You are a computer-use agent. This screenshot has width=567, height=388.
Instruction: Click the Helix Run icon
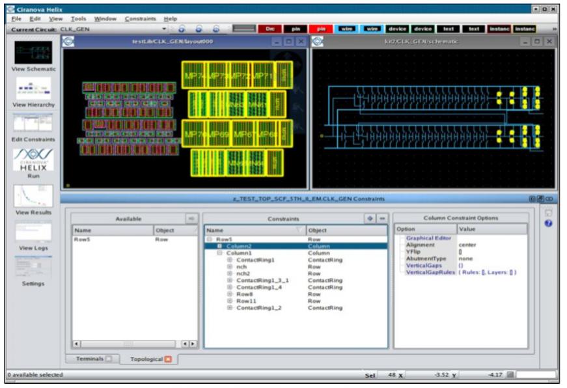pyautogui.click(x=33, y=159)
